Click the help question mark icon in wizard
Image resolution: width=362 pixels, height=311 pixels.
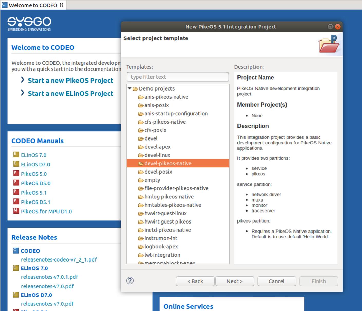point(130,281)
